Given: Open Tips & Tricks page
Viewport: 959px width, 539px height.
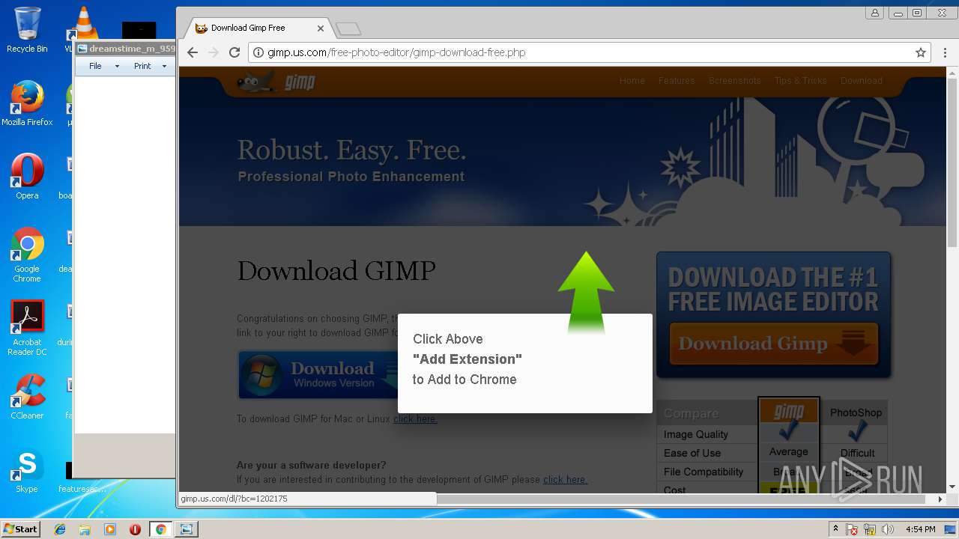Looking at the screenshot, I should tap(801, 81).
